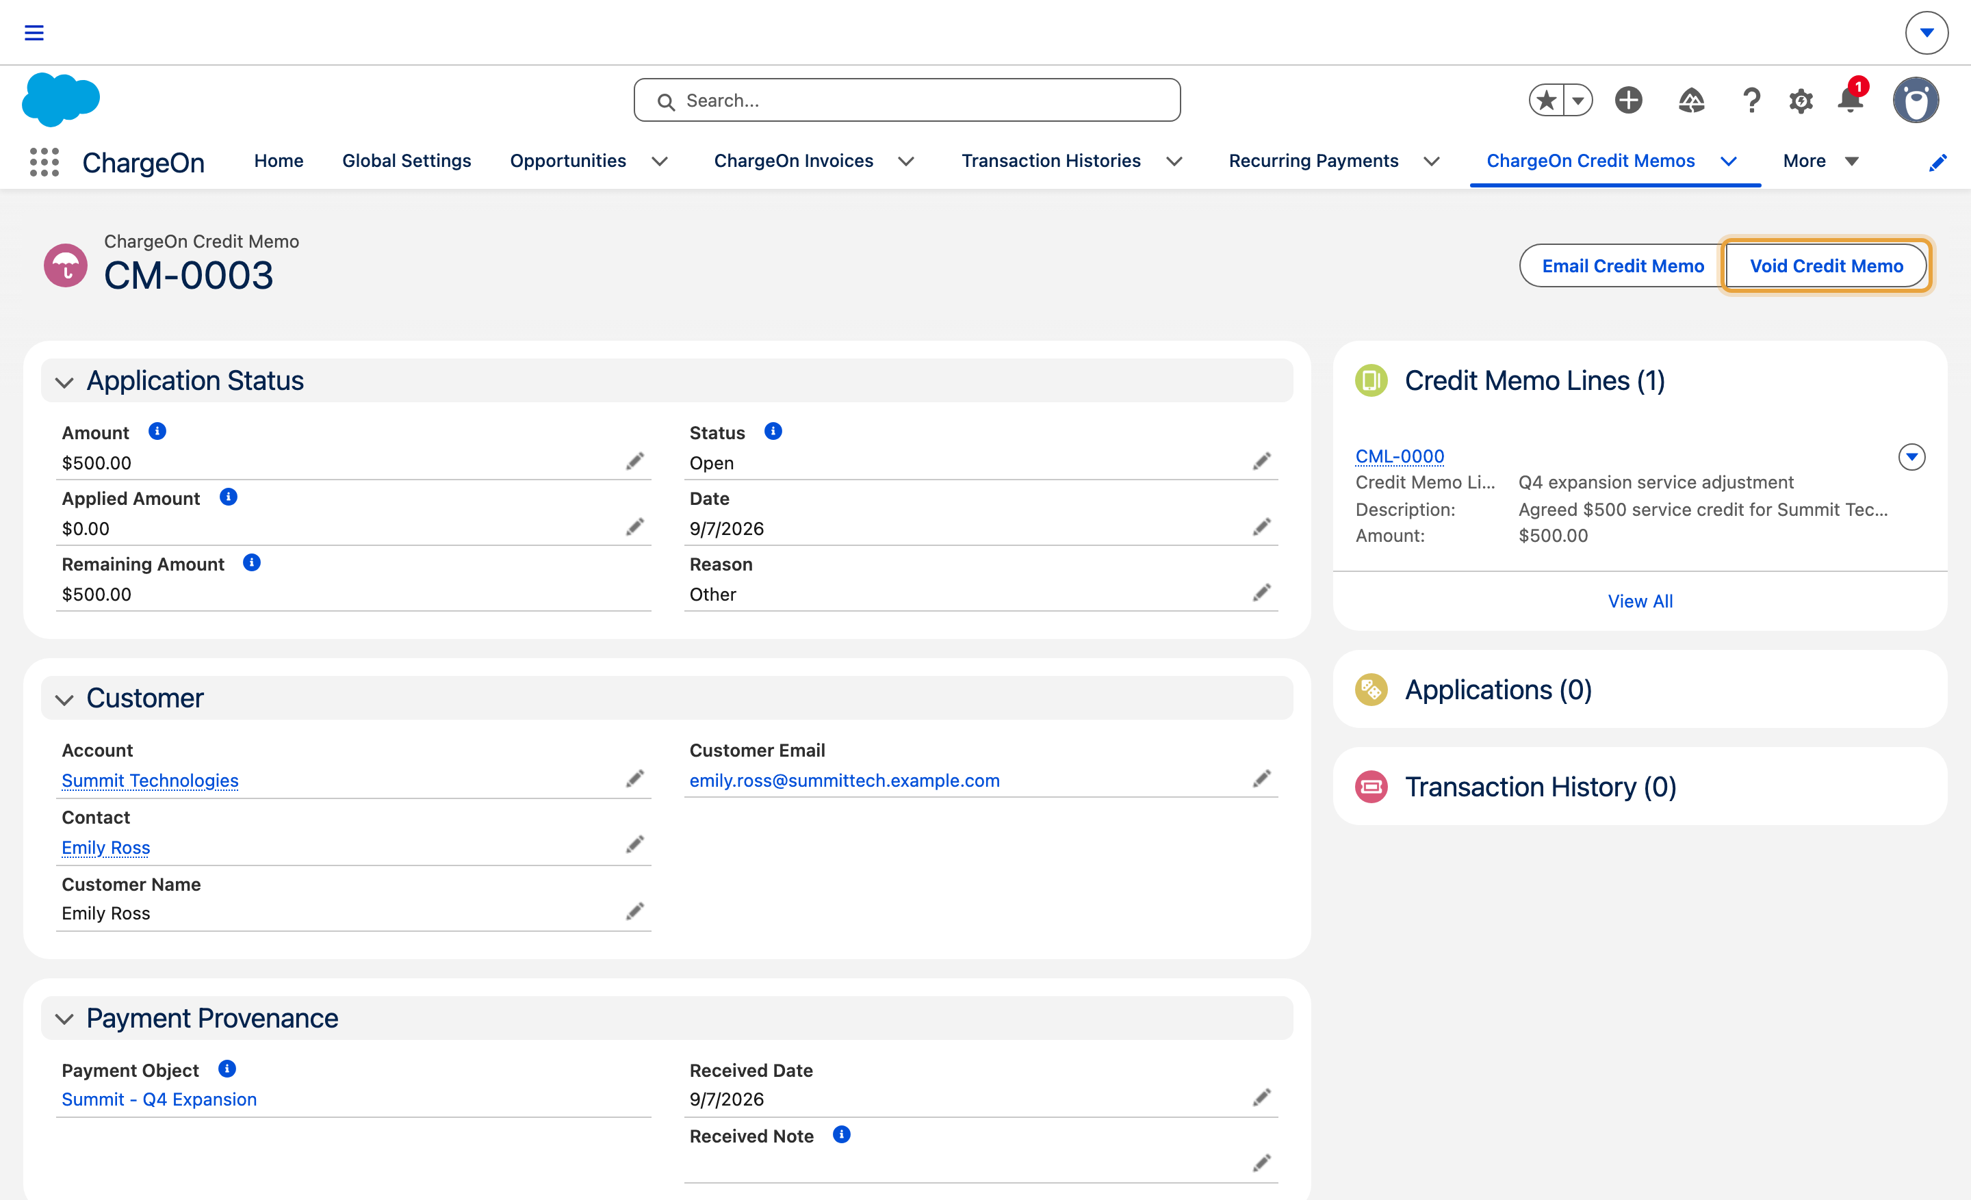
Task: Open the user profile avatar
Action: tap(1916, 101)
